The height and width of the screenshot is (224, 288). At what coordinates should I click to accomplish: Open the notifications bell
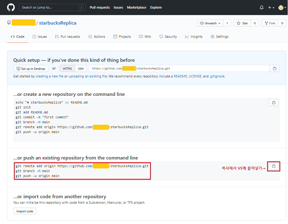pos(262,7)
